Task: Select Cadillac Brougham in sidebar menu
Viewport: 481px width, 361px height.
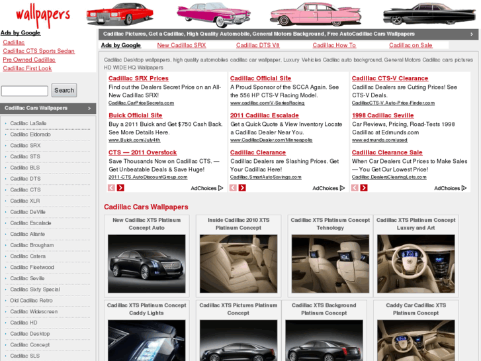Action: tap(32, 245)
